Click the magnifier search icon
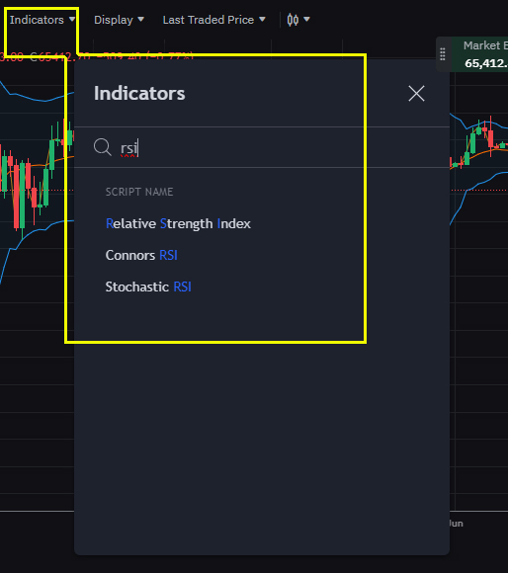Image resolution: width=508 pixels, height=573 pixels. click(x=103, y=147)
